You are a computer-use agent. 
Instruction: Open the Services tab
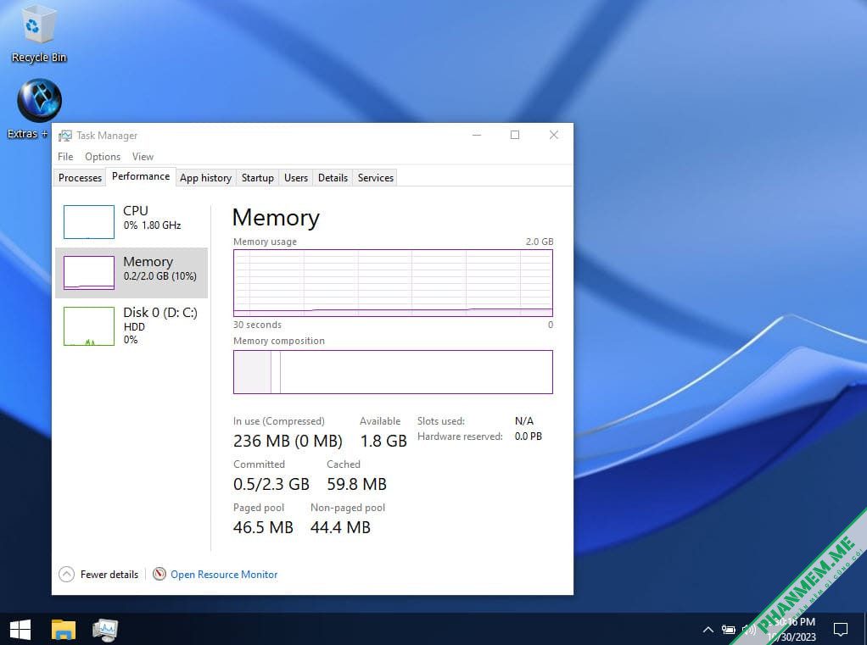tap(376, 178)
